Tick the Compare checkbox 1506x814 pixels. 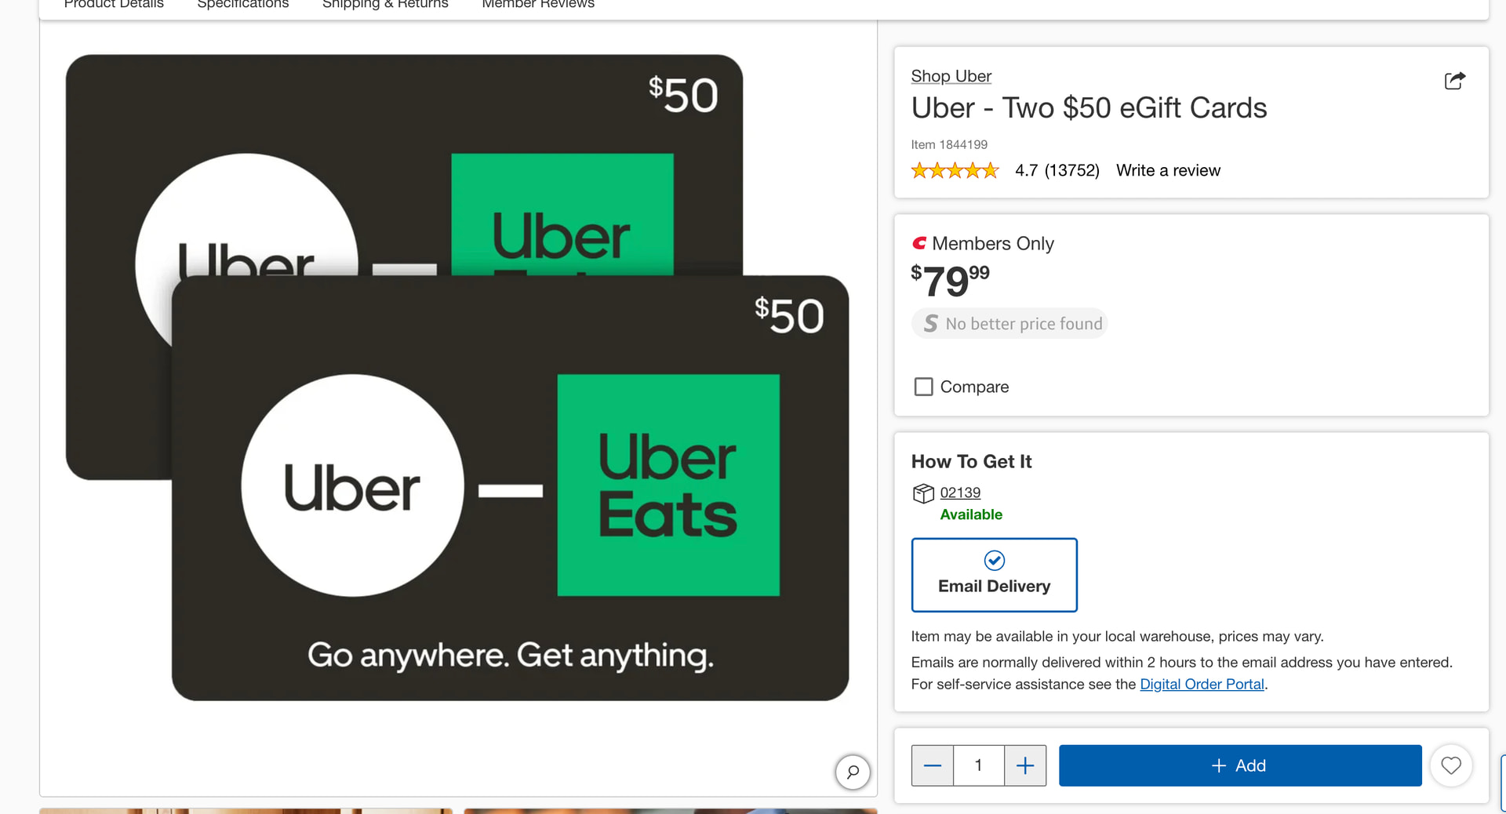tap(924, 387)
